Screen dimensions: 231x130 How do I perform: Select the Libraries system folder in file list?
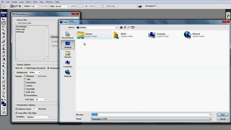[94, 35]
